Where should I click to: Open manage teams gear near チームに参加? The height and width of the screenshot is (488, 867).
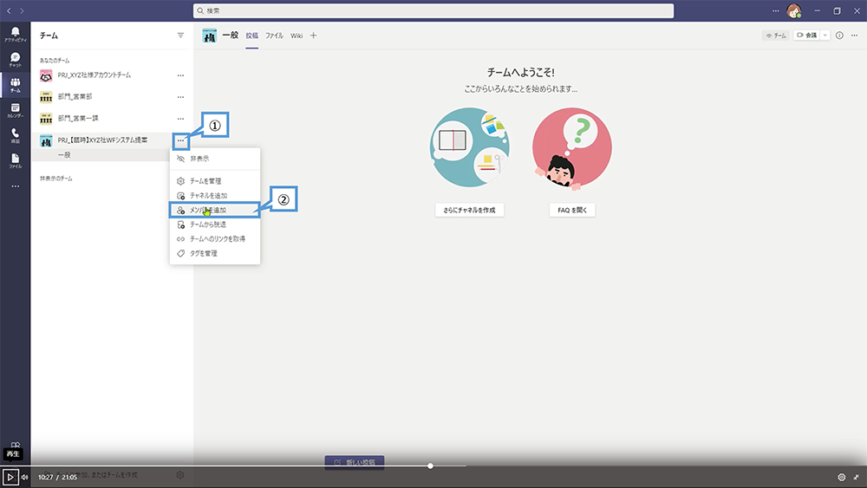pyautogui.click(x=179, y=475)
